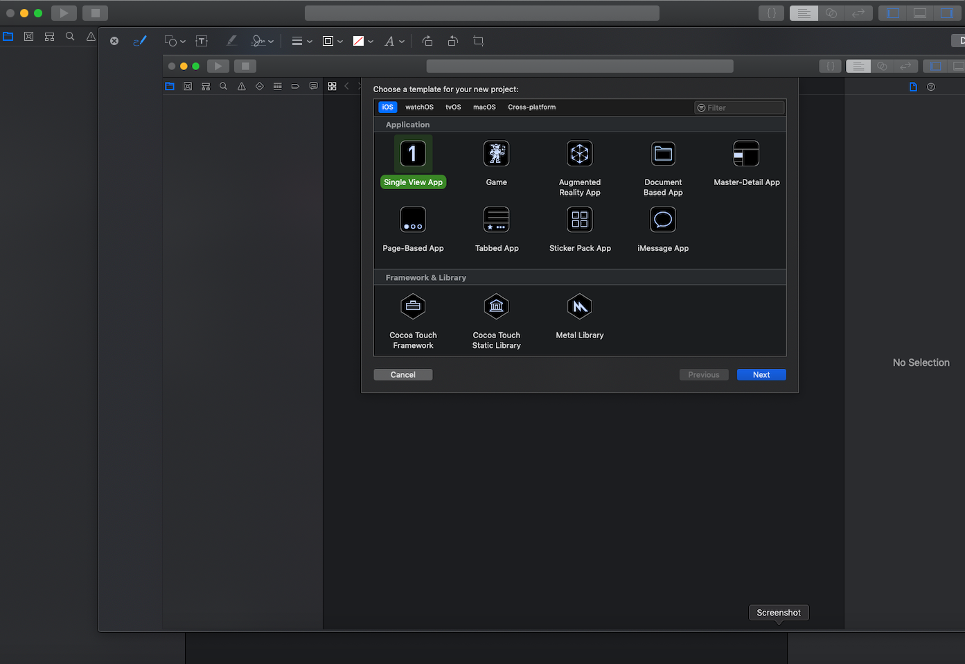Show the File inspector icon
The width and height of the screenshot is (965, 664).
tap(913, 87)
